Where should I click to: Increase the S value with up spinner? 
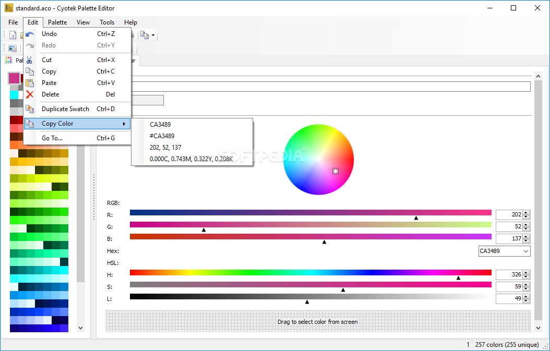click(526, 284)
